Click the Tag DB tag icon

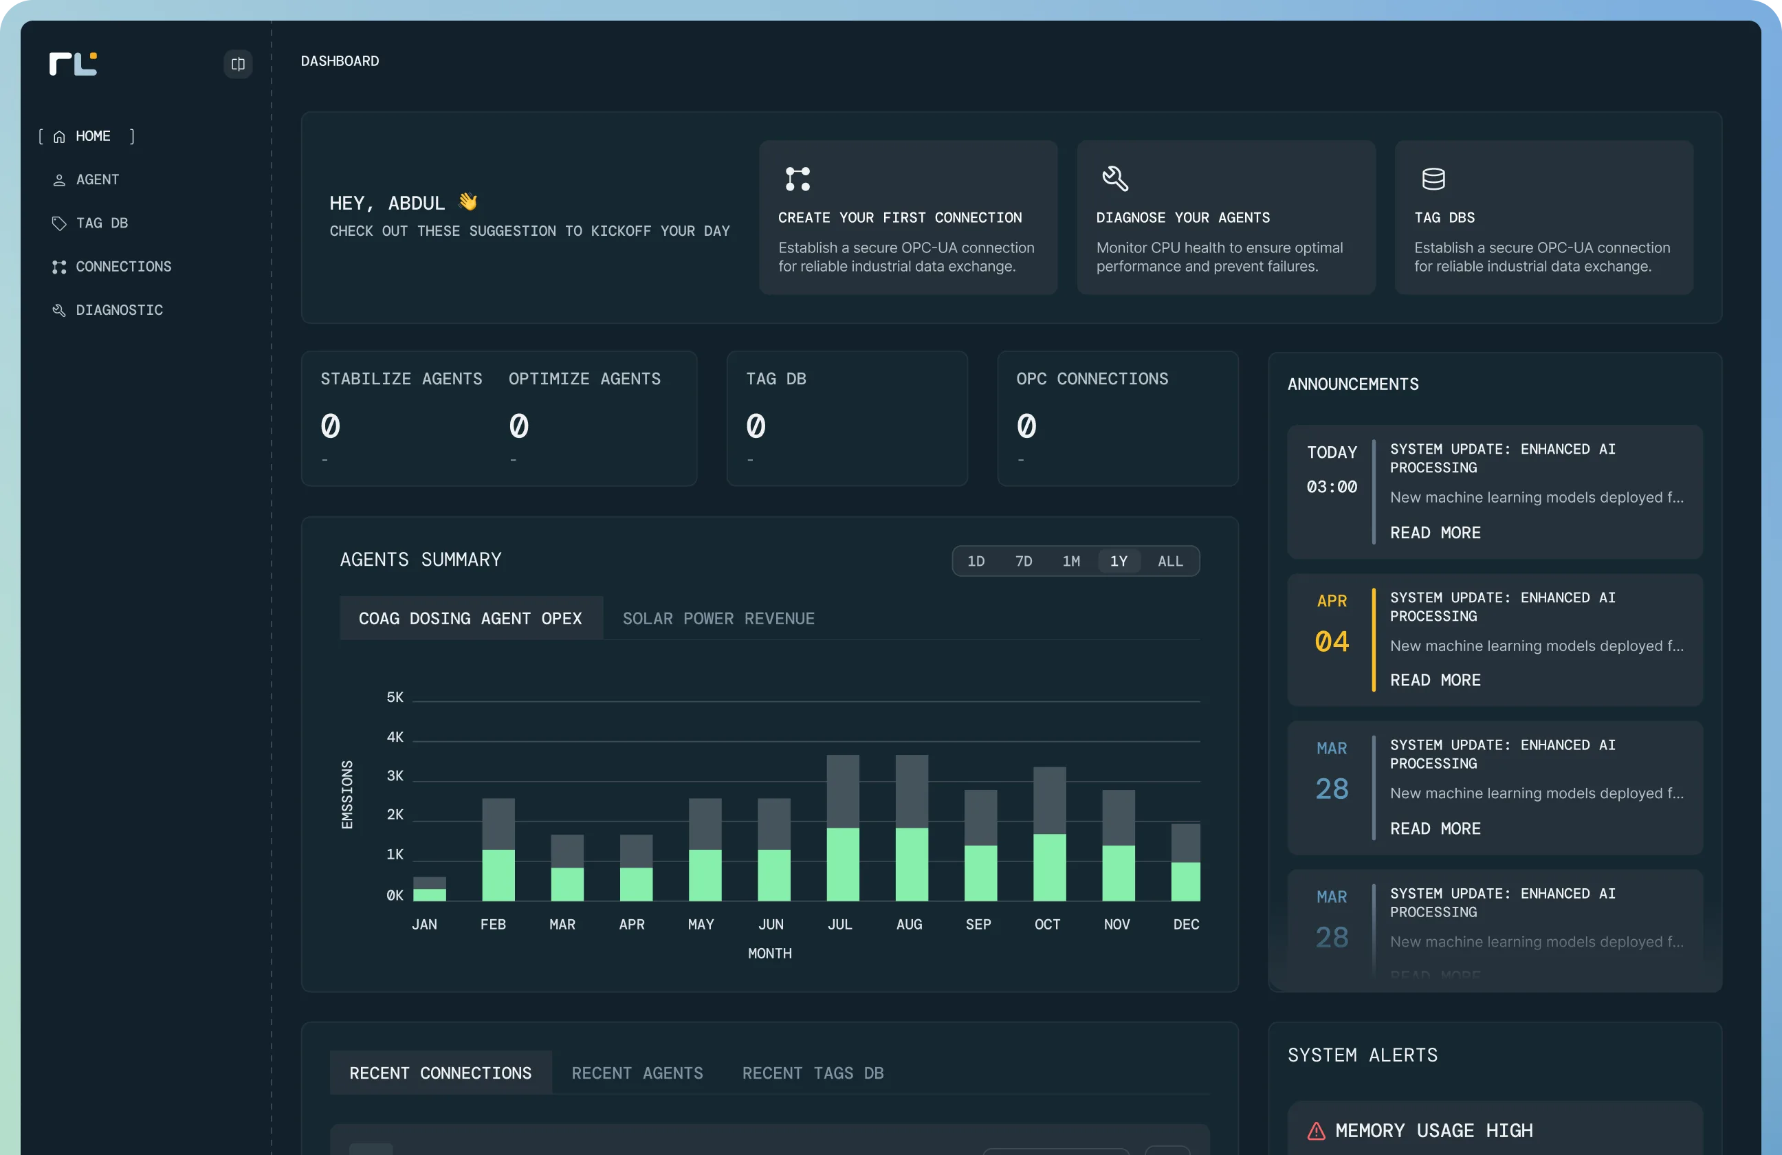(x=59, y=223)
